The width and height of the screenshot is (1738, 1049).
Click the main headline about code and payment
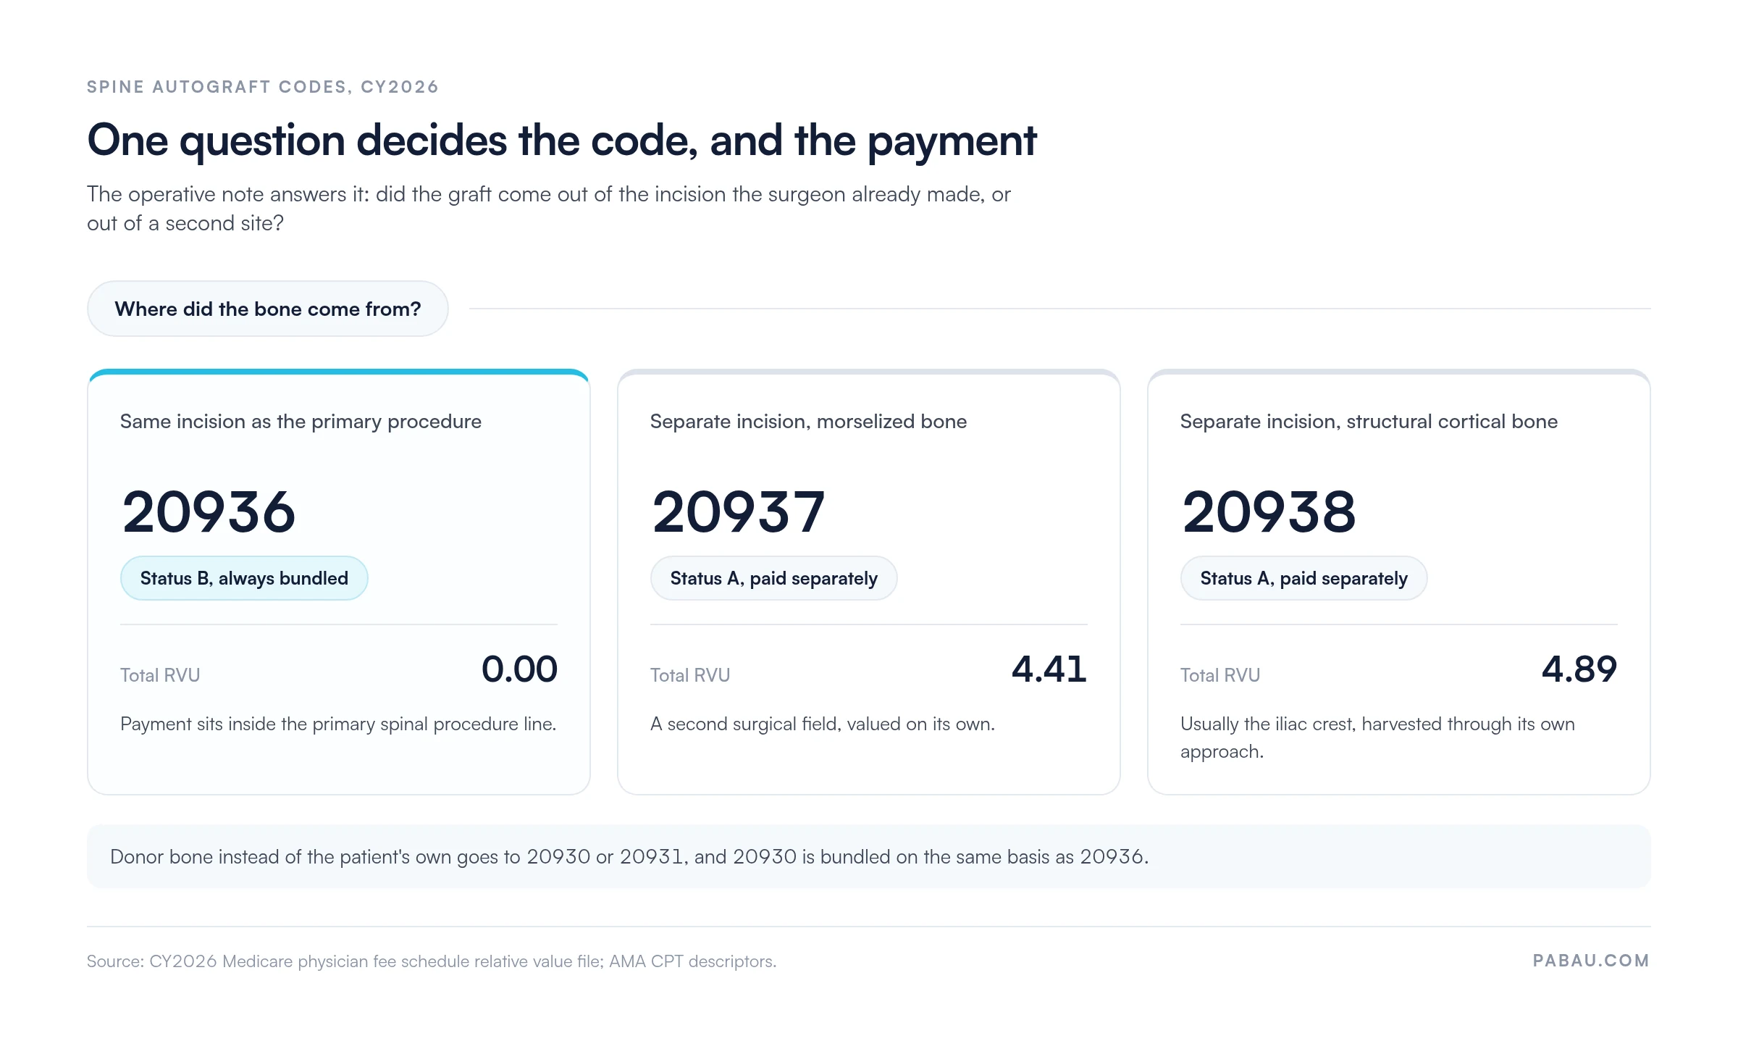pos(562,141)
